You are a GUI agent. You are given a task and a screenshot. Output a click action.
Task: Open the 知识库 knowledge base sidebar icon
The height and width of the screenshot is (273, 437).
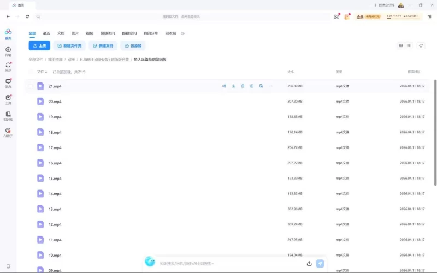[x=8, y=116]
